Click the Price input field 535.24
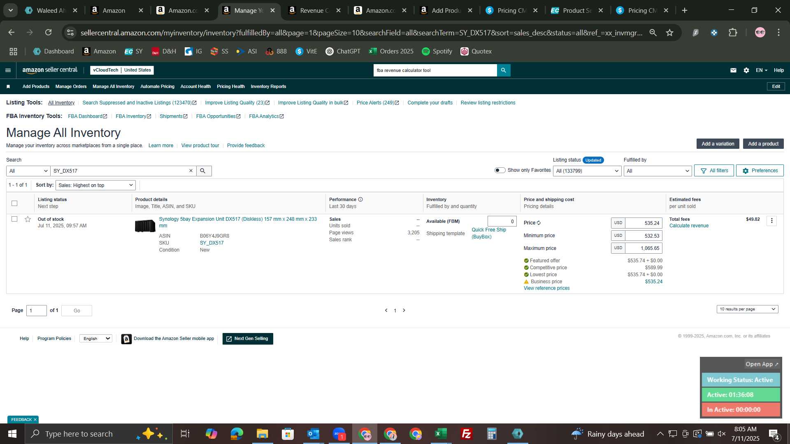 click(643, 223)
